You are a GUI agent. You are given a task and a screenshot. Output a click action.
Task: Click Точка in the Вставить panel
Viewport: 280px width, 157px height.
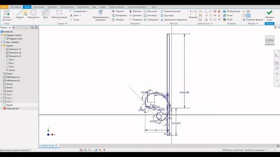pos(227,16)
